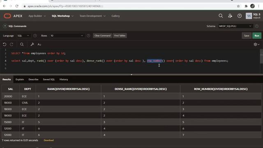Redo the editor change
This screenshot has height=148, width=263.
pyautogui.click(x=12, y=44)
